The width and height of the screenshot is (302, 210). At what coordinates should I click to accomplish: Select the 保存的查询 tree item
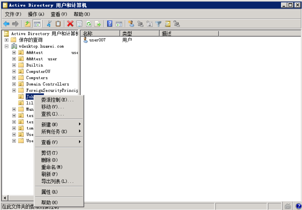pos(31,40)
